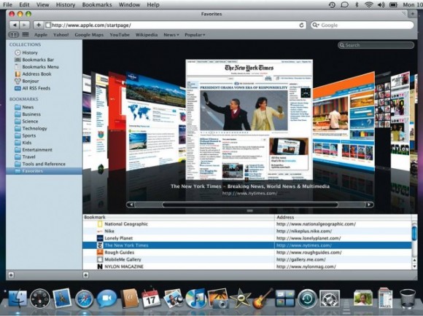Click the Google search field
Viewport: 423px width, 316px height.
pos(362,25)
